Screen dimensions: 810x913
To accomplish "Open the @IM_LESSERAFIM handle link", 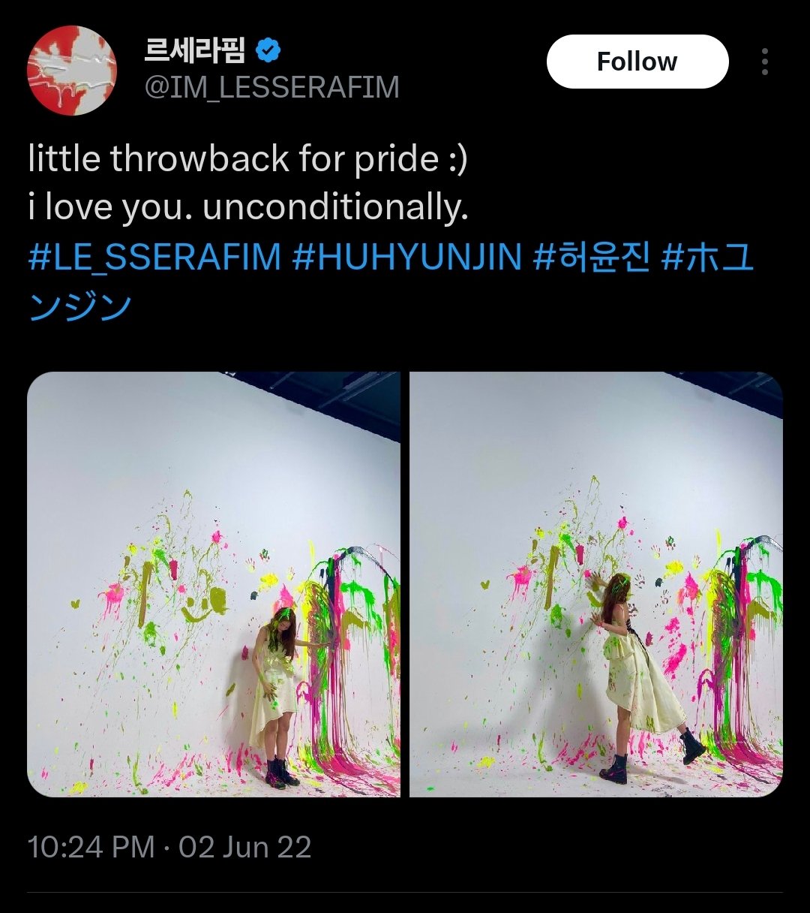I will 271,88.
